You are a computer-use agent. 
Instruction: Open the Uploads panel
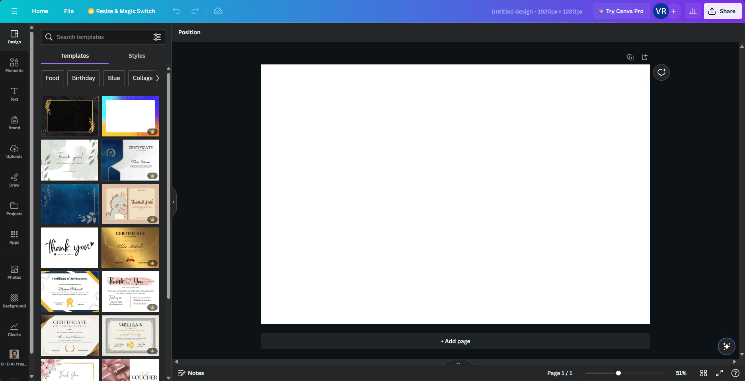pyautogui.click(x=14, y=151)
